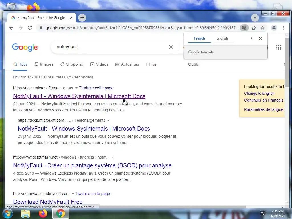This screenshot has height=219, width=292.
Task: Click the network tray icon
Action: (263, 214)
